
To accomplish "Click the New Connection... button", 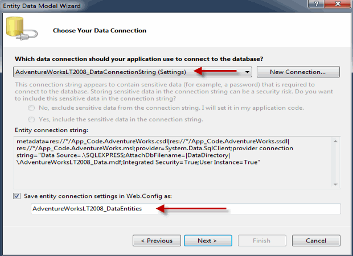I will click(x=298, y=72).
